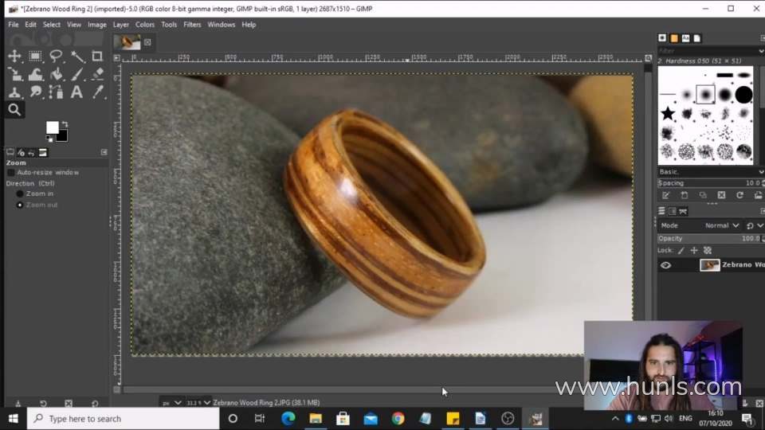
Task: Open the Filters menu
Action: click(192, 25)
